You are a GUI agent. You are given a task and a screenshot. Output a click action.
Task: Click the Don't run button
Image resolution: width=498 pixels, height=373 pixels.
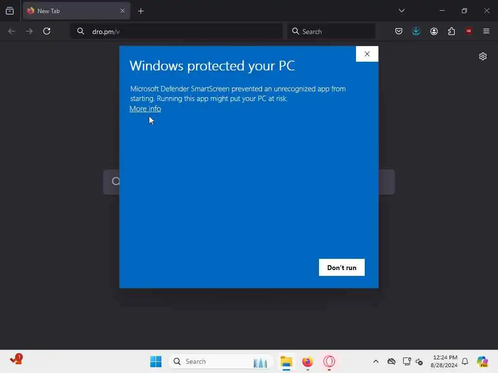click(x=342, y=268)
